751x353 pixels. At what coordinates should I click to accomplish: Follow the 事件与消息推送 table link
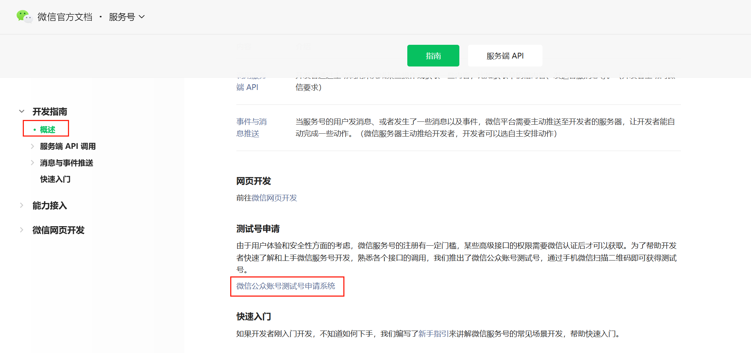coord(252,128)
